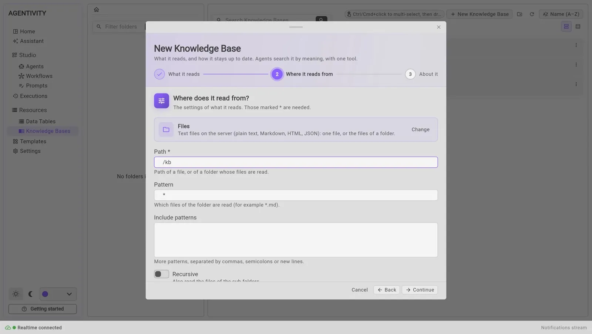Open the second row's three-dot menu
The height and width of the screenshot is (334, 592).
[x=576, y=65]
